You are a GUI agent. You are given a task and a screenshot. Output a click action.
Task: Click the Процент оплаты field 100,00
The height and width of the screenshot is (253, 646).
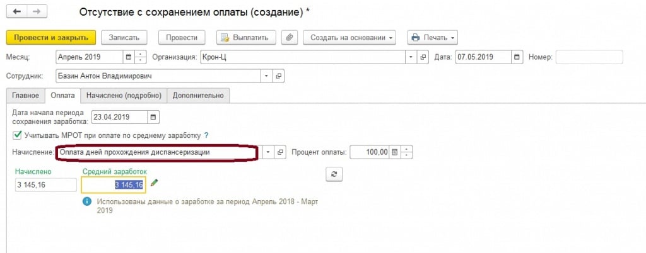[x=370, y=152]
